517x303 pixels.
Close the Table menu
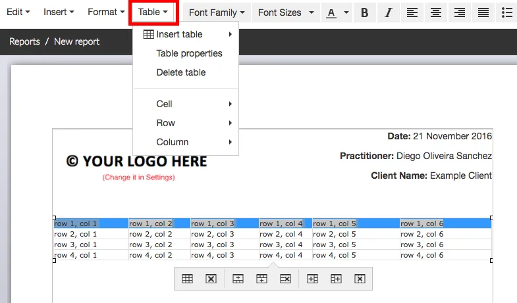[153, 12]
